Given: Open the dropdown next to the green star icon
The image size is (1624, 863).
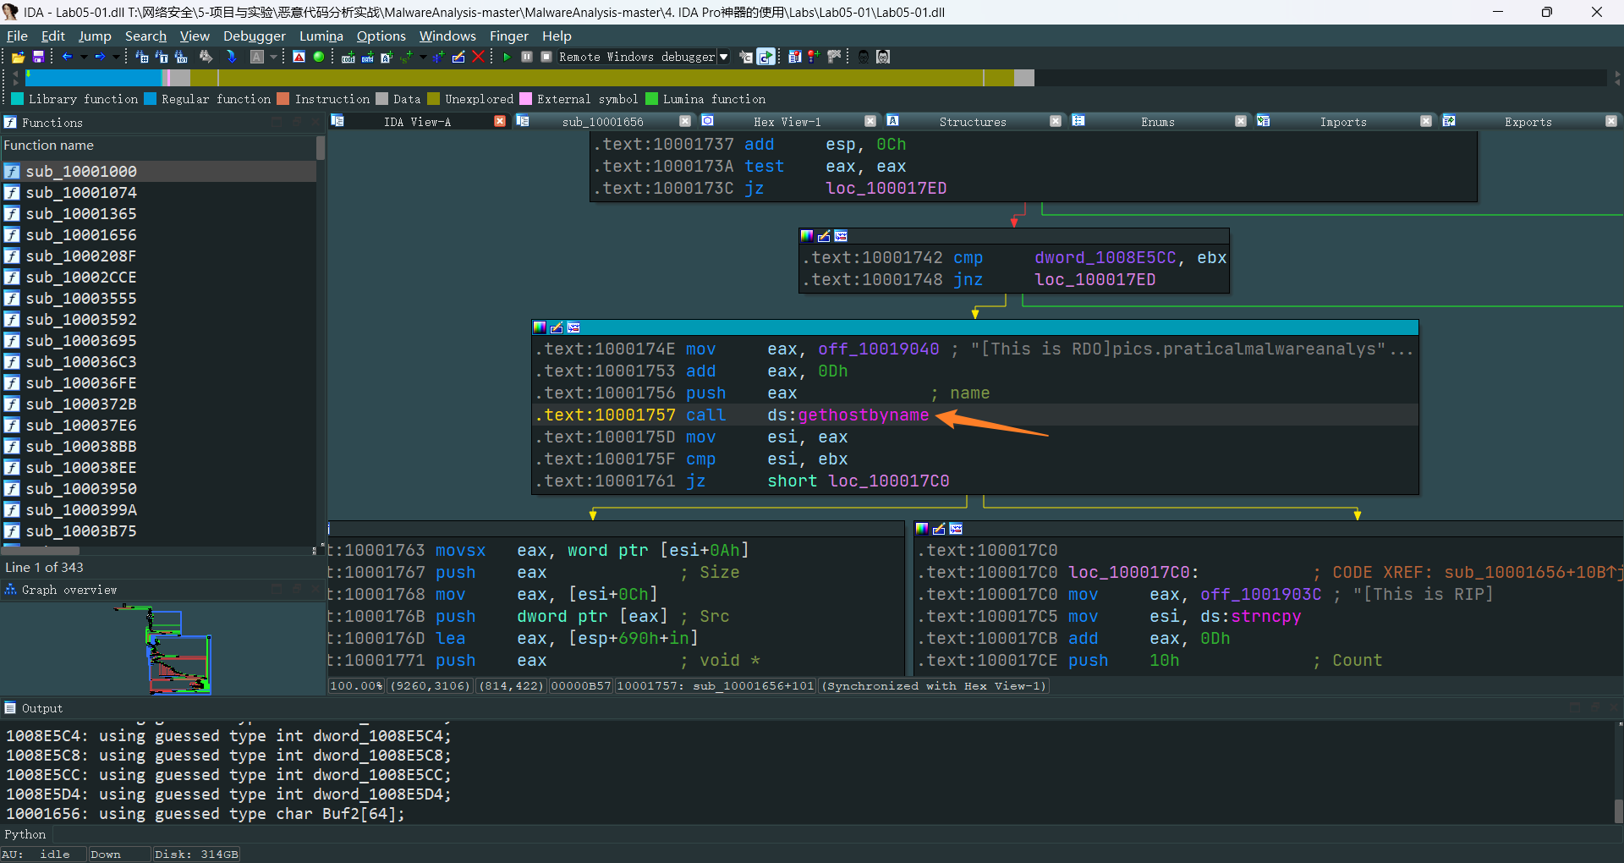Looking at the screenshot, I should pos(423,57).
